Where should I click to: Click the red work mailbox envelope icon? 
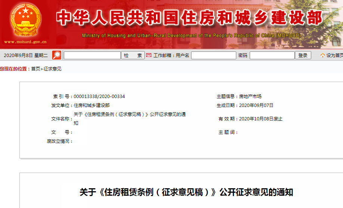tap(149, 55)
